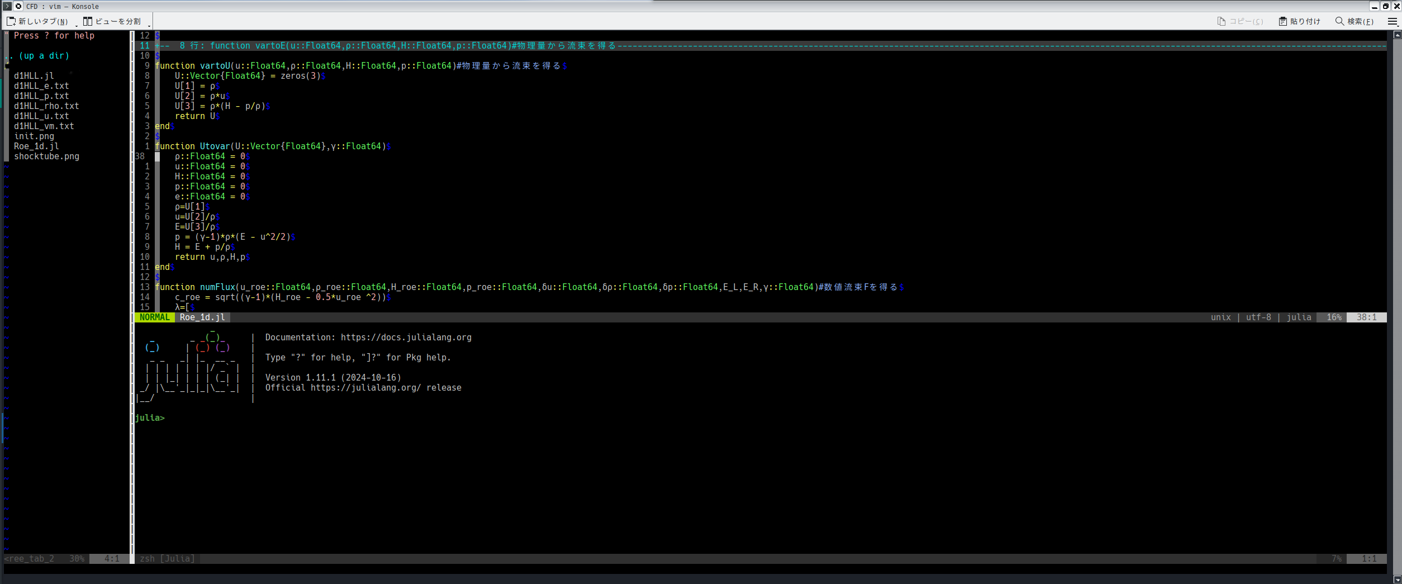
Task: Click the 'H = E + p/ρ' line
Action: 205,247
